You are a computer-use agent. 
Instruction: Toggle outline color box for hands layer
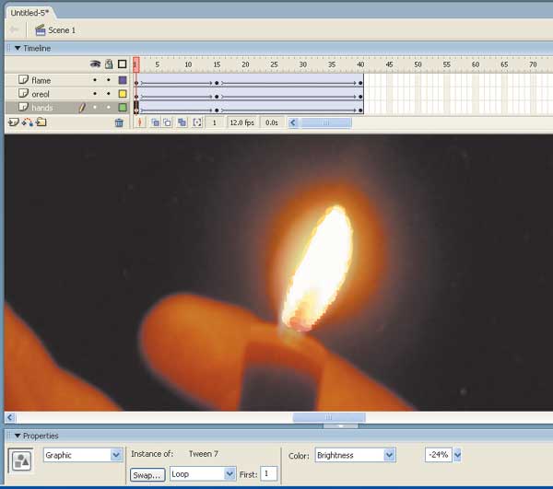(x=122, y=108)
